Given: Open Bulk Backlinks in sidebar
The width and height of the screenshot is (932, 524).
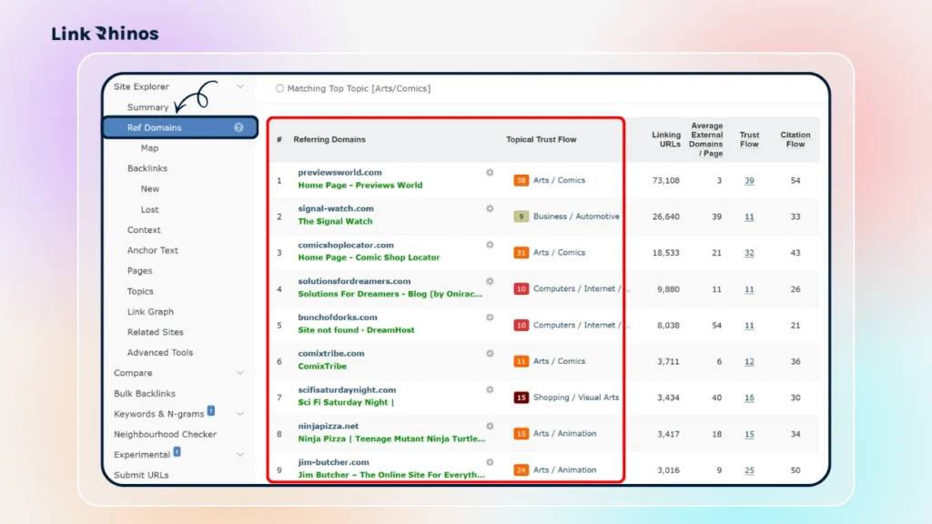Looking at the screenshot, I should (x=145, y=393).
